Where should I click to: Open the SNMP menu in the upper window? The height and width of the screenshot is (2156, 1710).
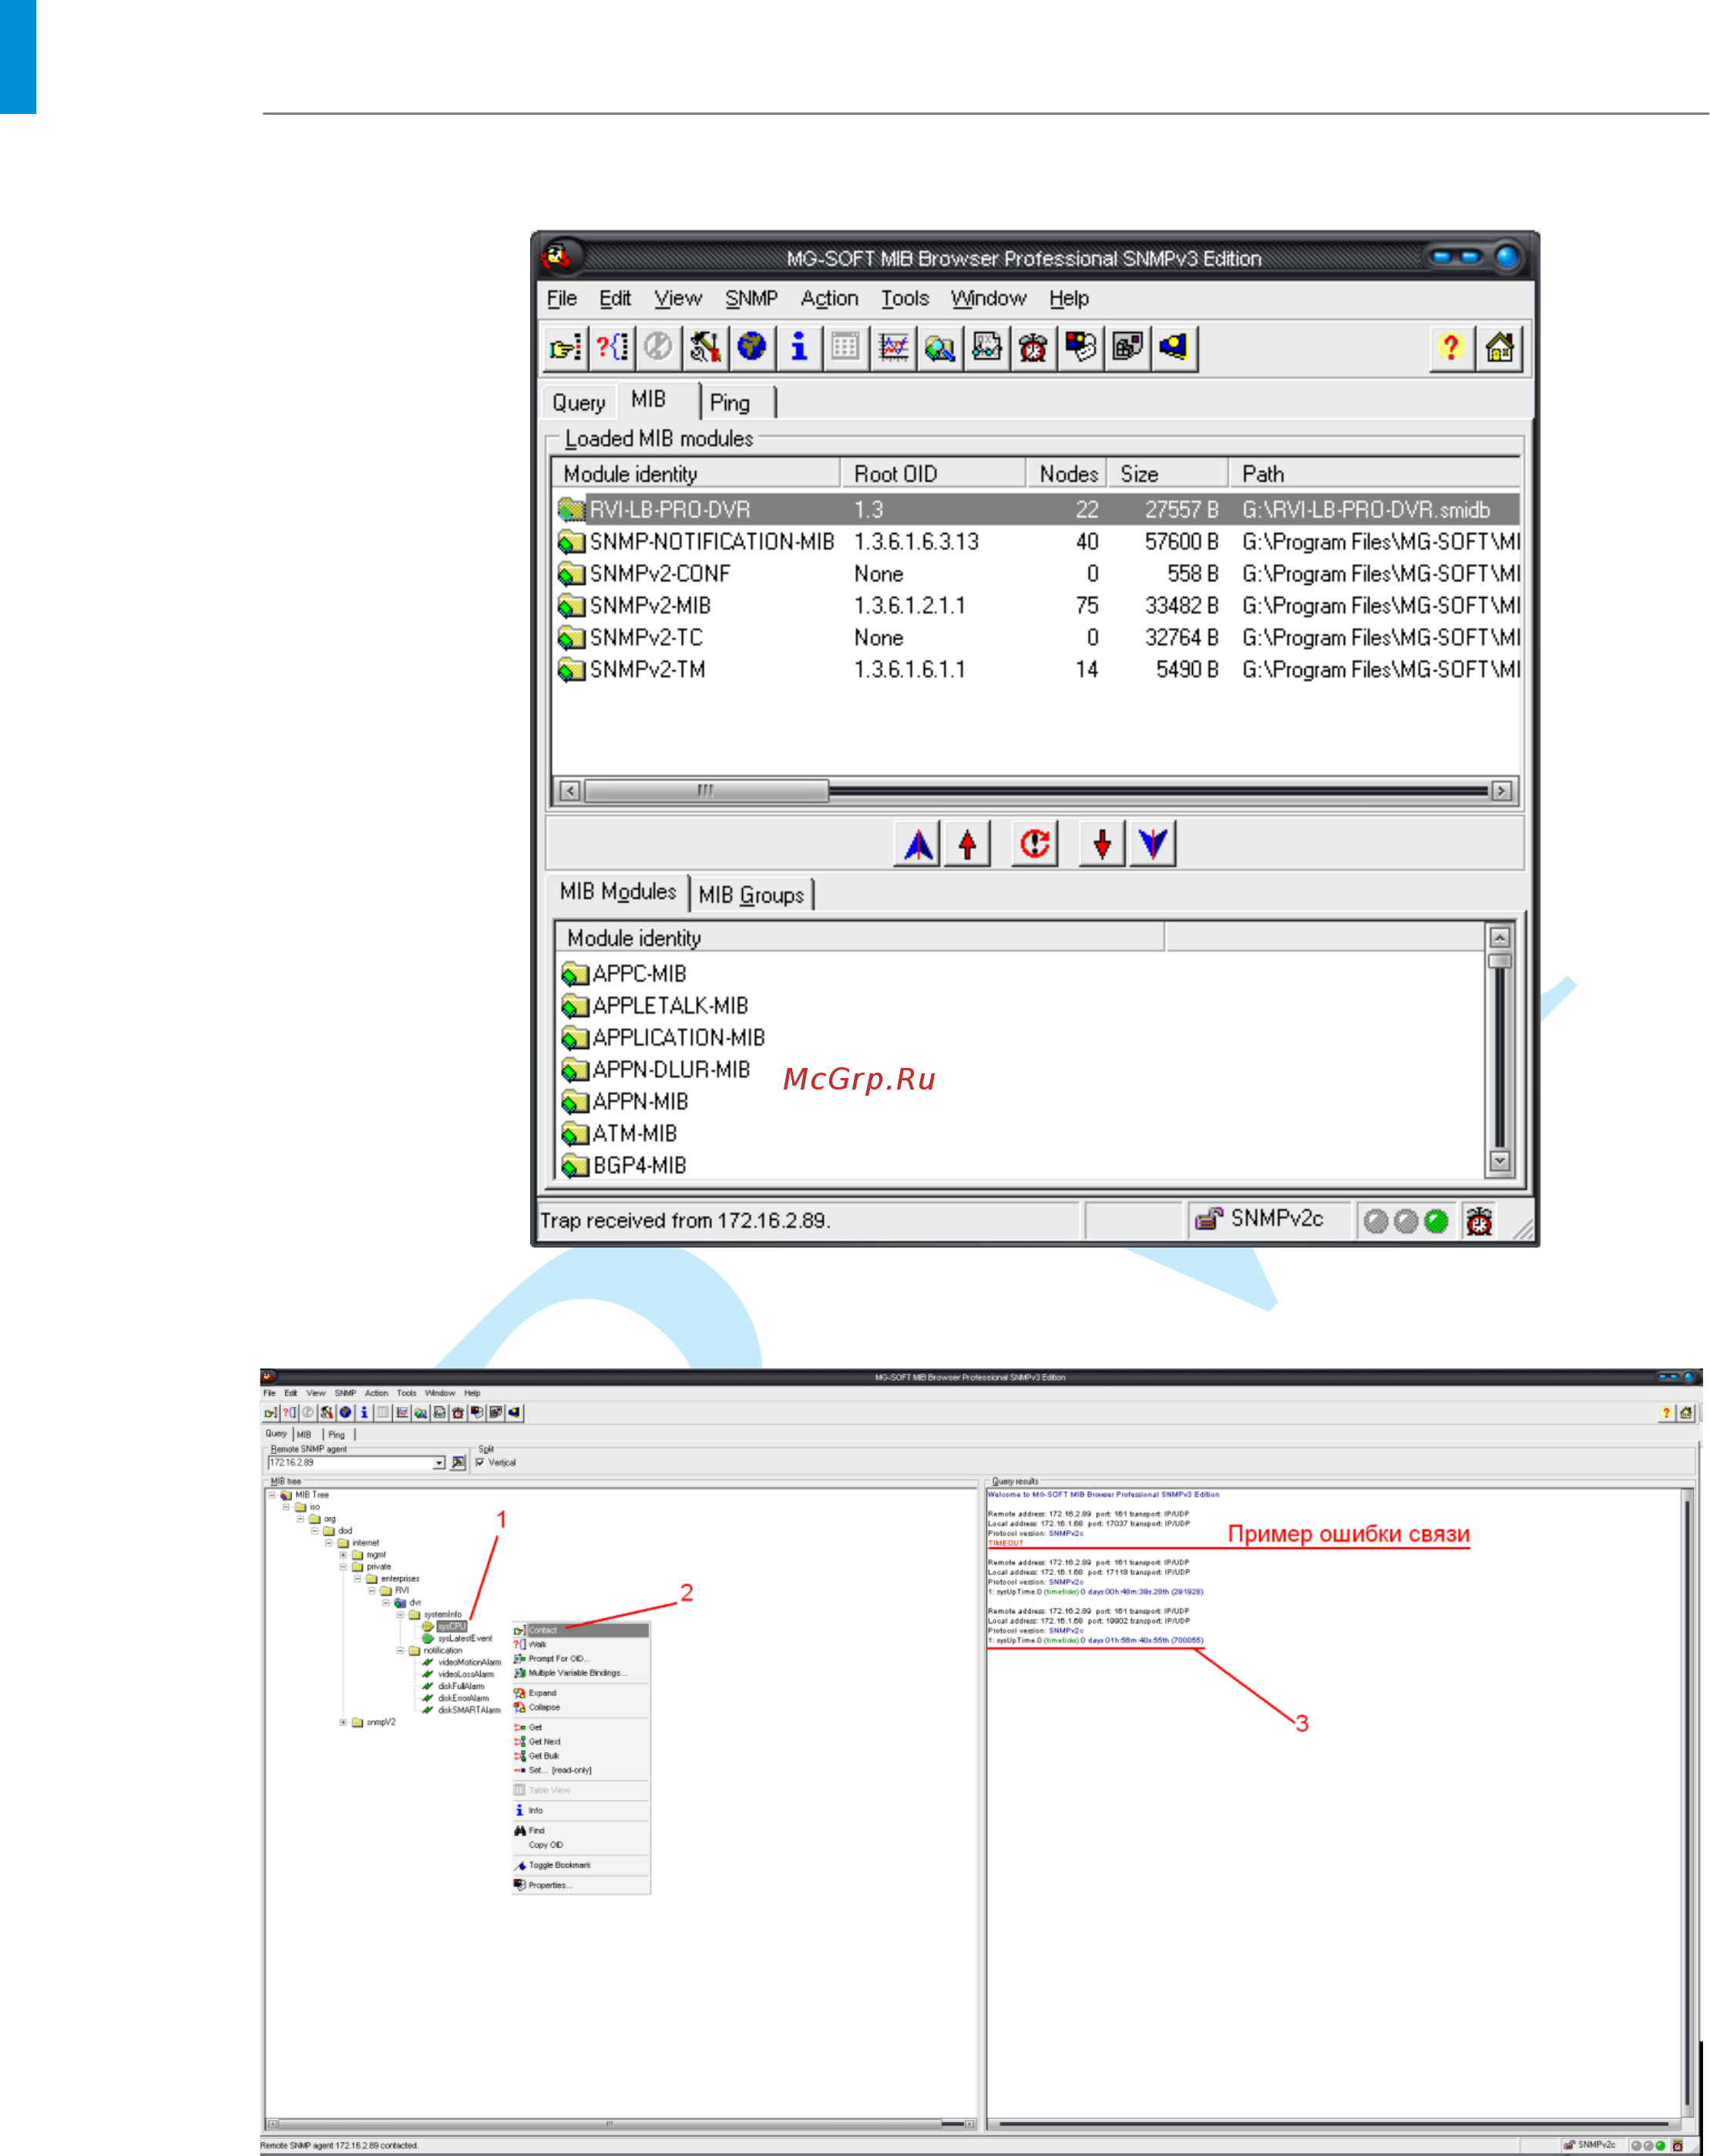tap(751, 298)
